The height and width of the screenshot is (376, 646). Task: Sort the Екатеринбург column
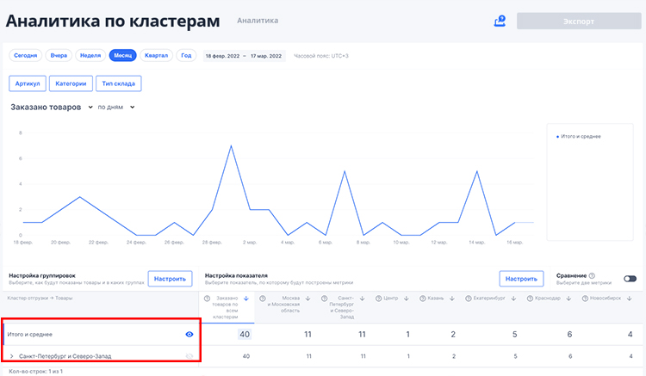click(x=513, y=299)
